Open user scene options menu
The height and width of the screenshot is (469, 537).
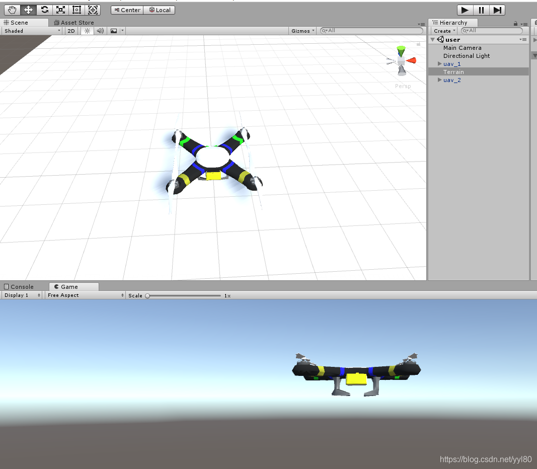click(x=523, y=40)
